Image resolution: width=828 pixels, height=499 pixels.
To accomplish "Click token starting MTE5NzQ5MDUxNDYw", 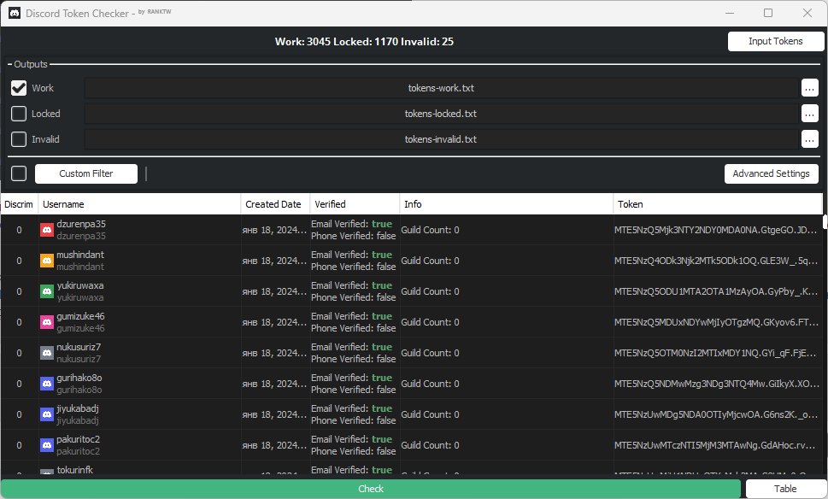I will [715, 322].
